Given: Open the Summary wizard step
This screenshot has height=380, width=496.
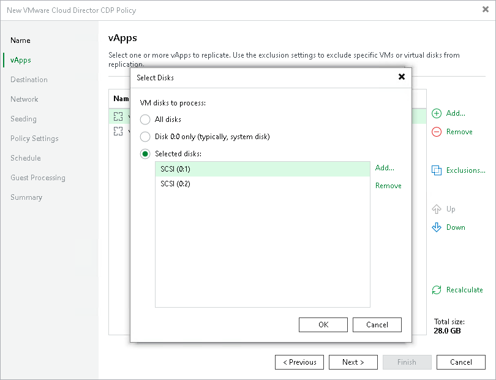Looking at the screenshot, I should tap(26, 197).
